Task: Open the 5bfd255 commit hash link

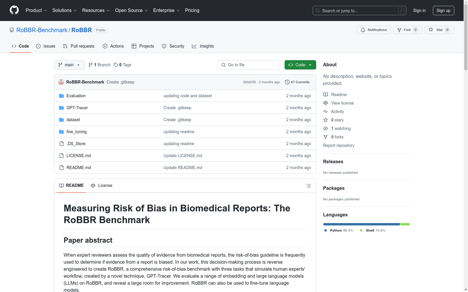Action: click(x=250, y=82)
